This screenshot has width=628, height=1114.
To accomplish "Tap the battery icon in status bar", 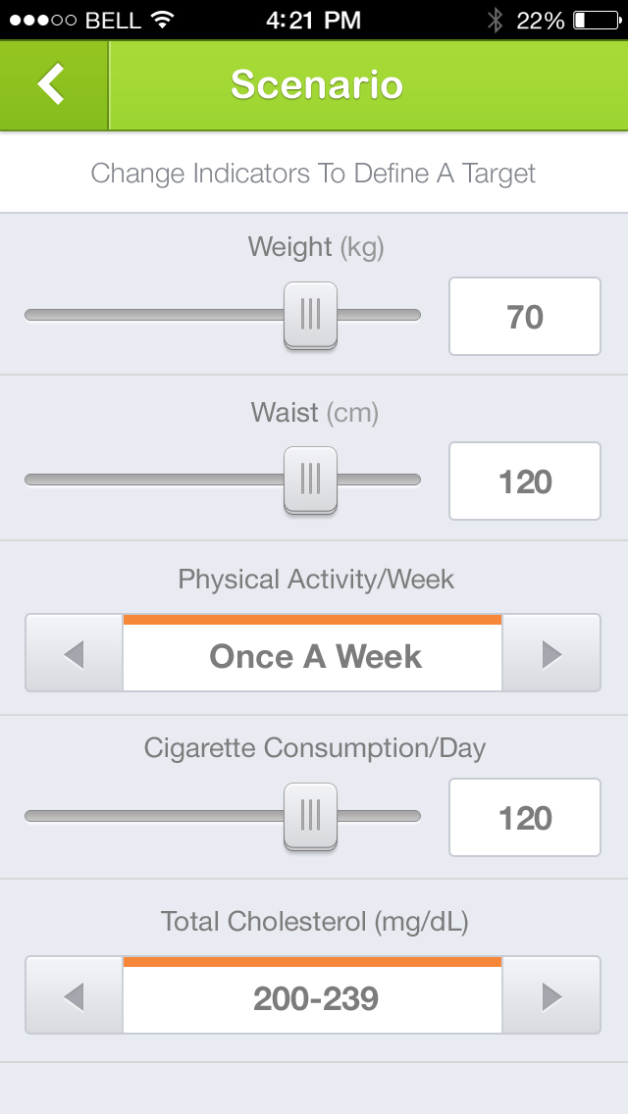I will 593,20.
